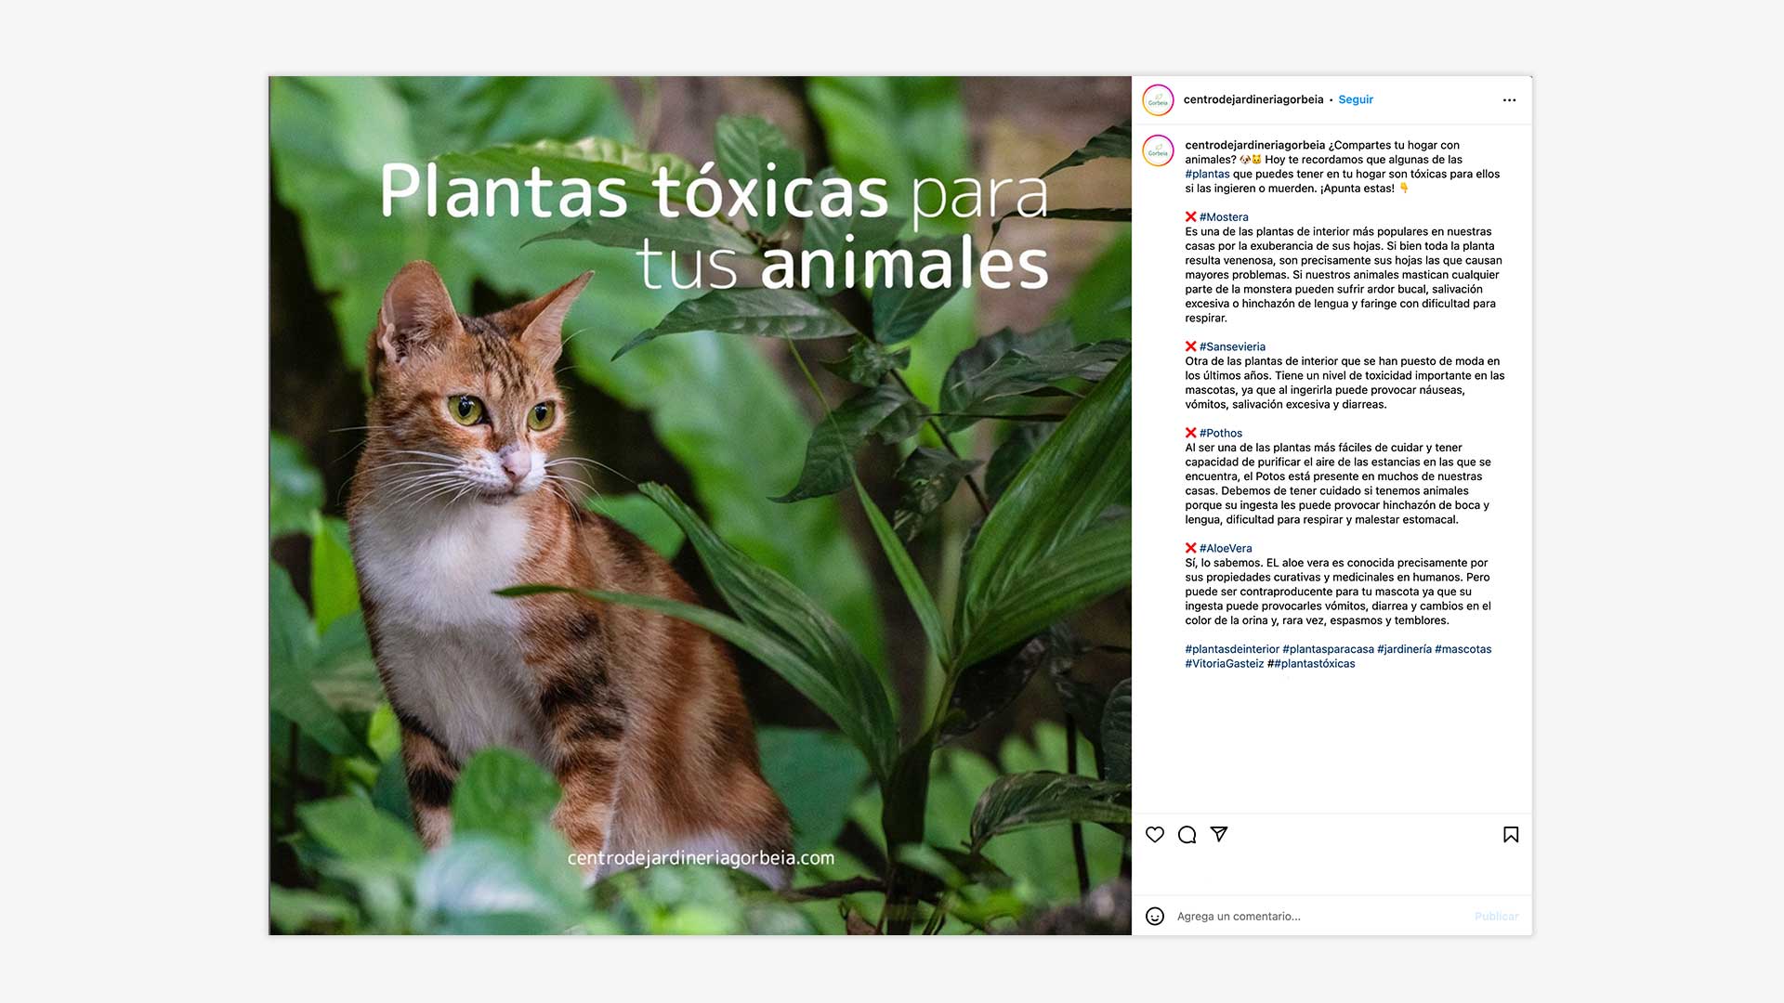Open the three-dots more options menu
Viewport: 1784px width, 1003px height.
(x=1509, y=100)
